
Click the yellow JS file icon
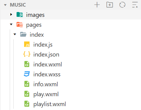point(27,44)
